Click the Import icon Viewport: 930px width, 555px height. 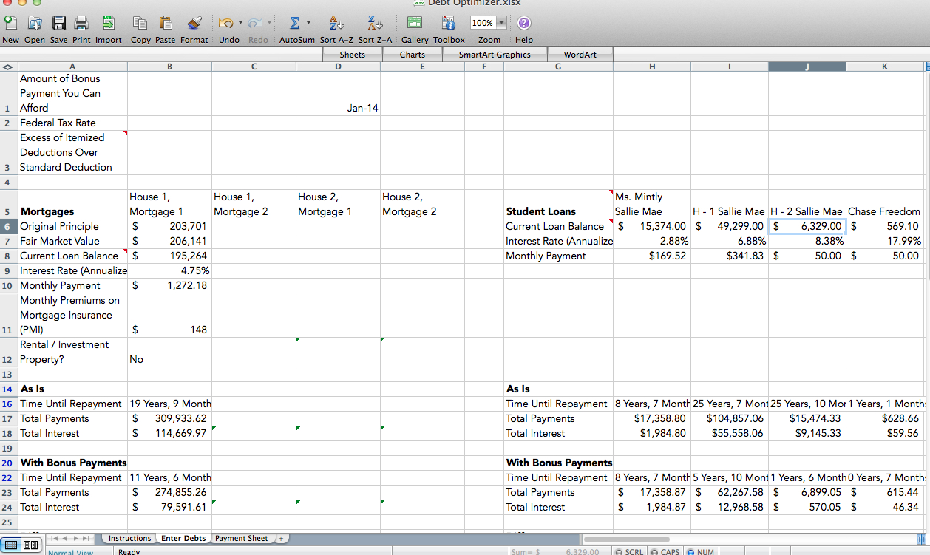pyautogui.click(x=108, y=24)
